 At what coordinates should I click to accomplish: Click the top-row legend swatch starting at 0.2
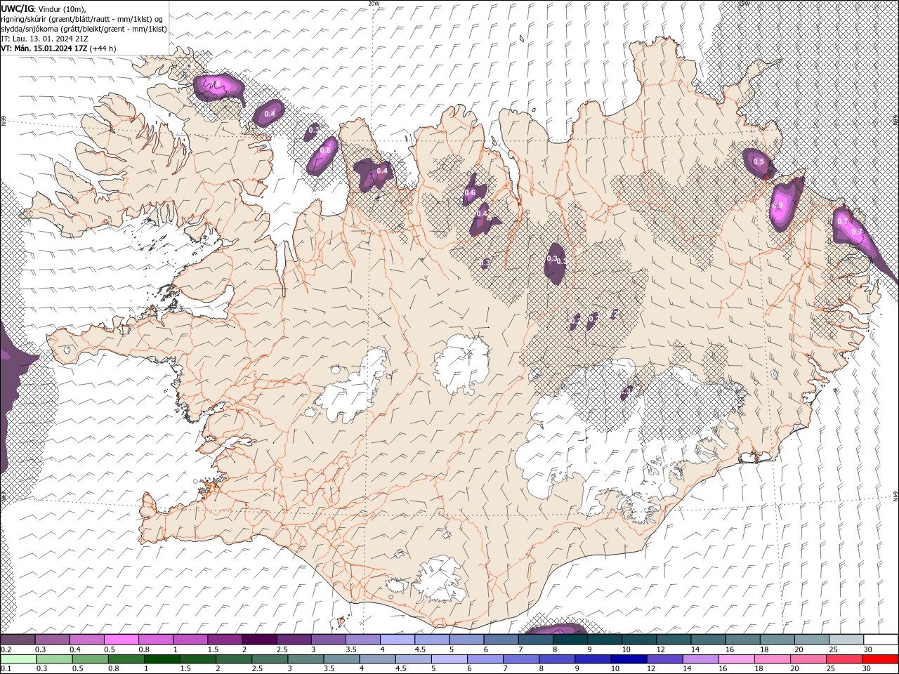click(18, 640)
